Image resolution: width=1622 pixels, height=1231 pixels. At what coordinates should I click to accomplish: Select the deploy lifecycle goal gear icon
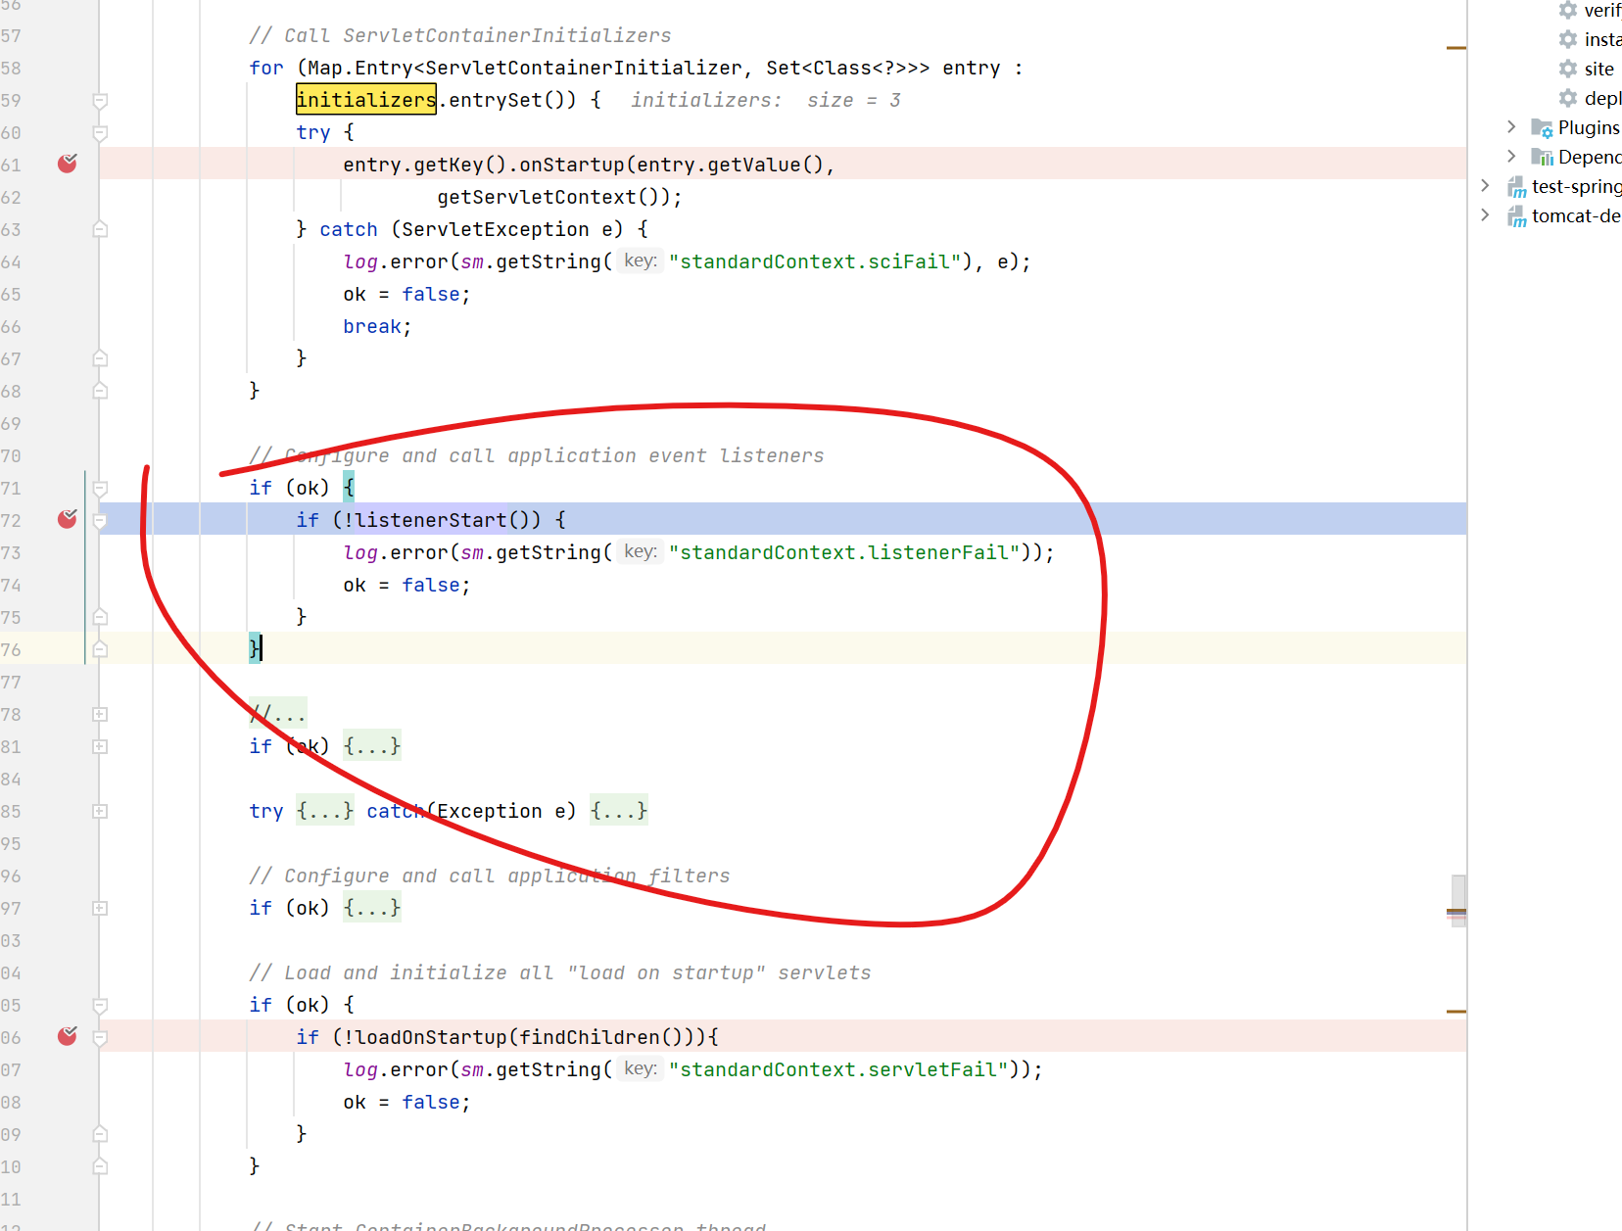tap(1568, 98)
